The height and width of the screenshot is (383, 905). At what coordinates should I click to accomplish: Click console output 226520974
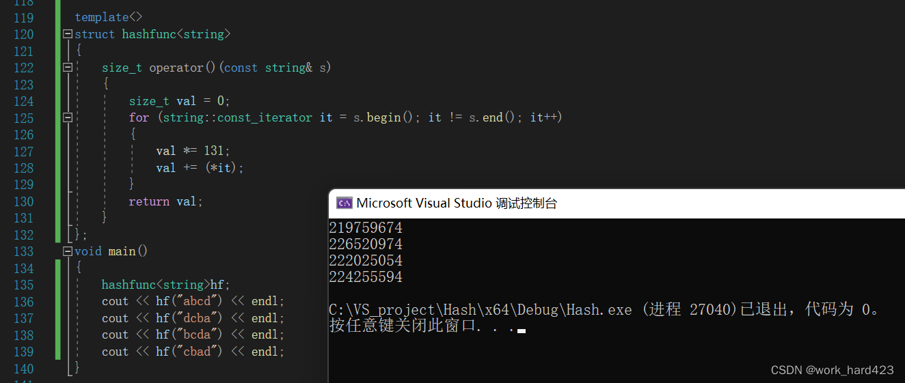click(366, 244)
